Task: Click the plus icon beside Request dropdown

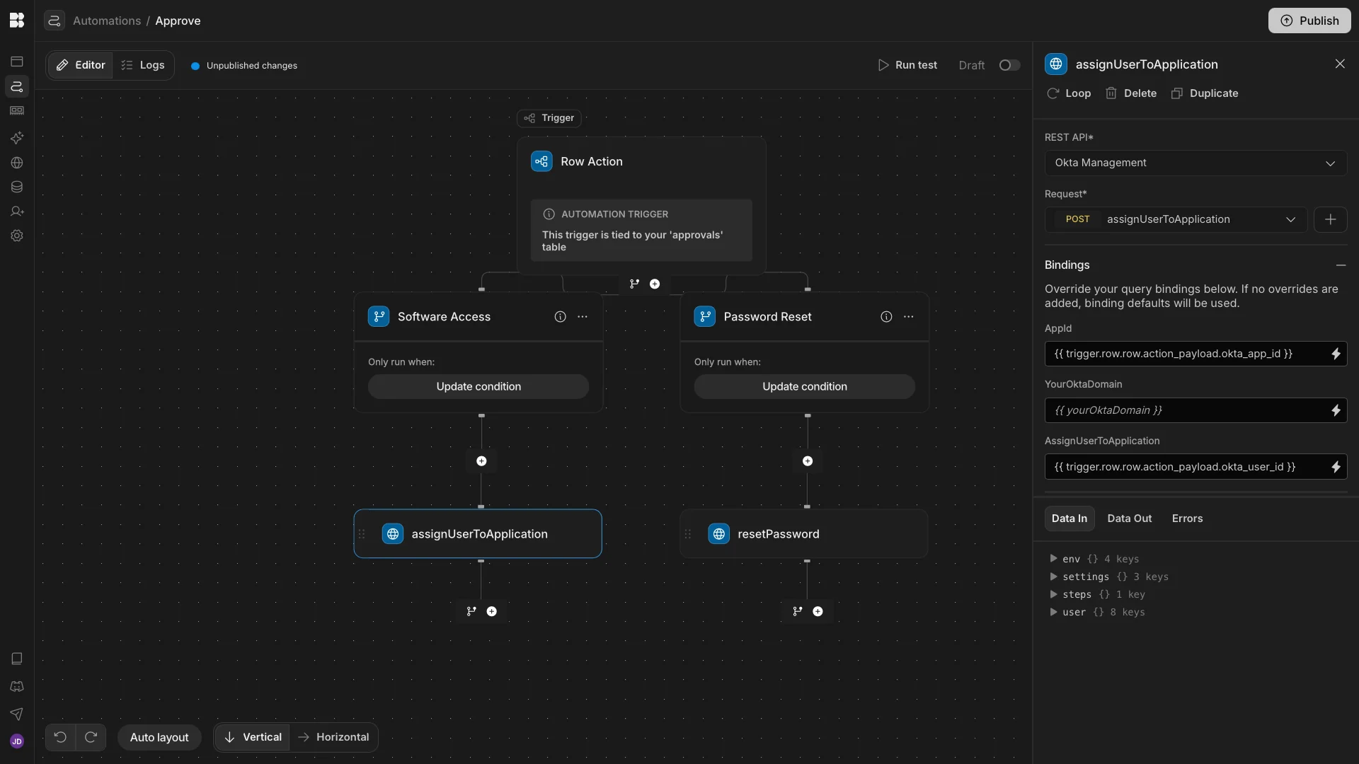Action: click(x=1330, y=219)
